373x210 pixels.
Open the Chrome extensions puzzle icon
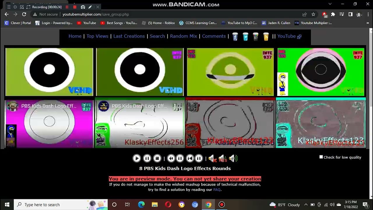point(333,14)
